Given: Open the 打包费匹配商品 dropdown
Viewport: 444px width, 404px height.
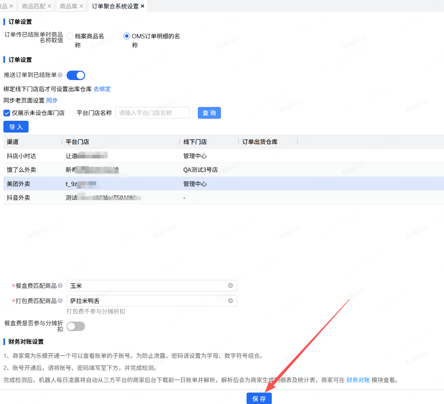Looking at the screenshot, I should (152, 301).
